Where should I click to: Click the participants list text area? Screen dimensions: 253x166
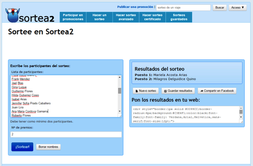tap(66, 96)
